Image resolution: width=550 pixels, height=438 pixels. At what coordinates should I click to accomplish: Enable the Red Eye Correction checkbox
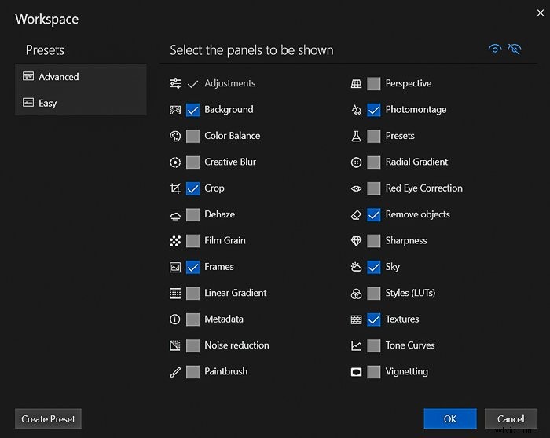[373, 188]
